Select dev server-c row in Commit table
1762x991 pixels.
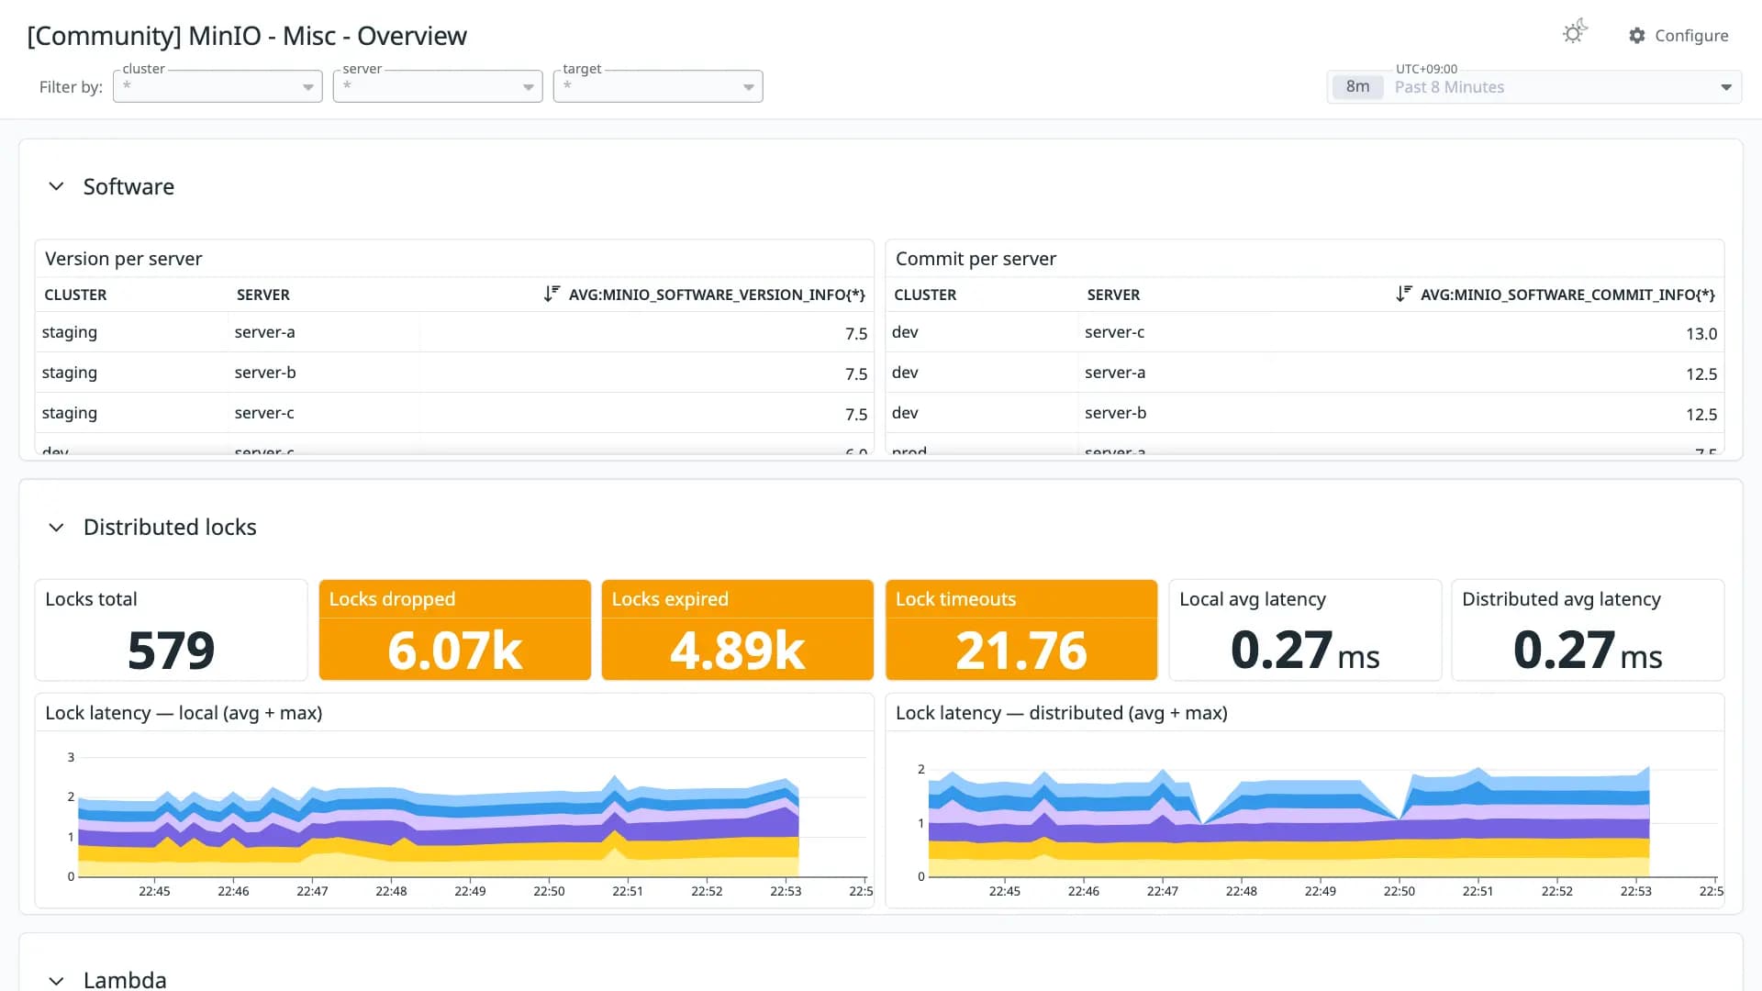click(x=1305, y=332)
